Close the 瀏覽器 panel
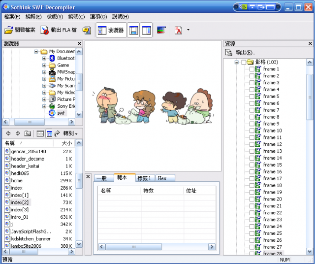 pyautogui.click(x=79, y=43)
